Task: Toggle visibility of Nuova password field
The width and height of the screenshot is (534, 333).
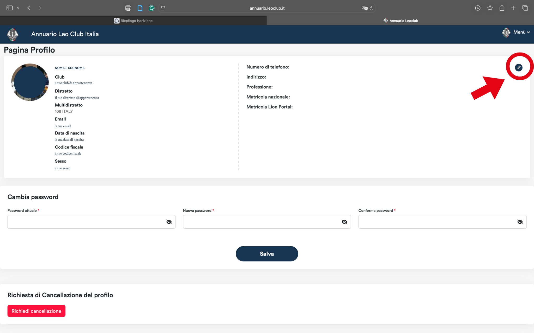Action: click(x=344, y=222)
